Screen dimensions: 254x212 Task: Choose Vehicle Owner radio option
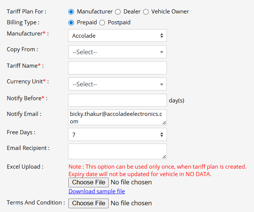coord(146,12)
